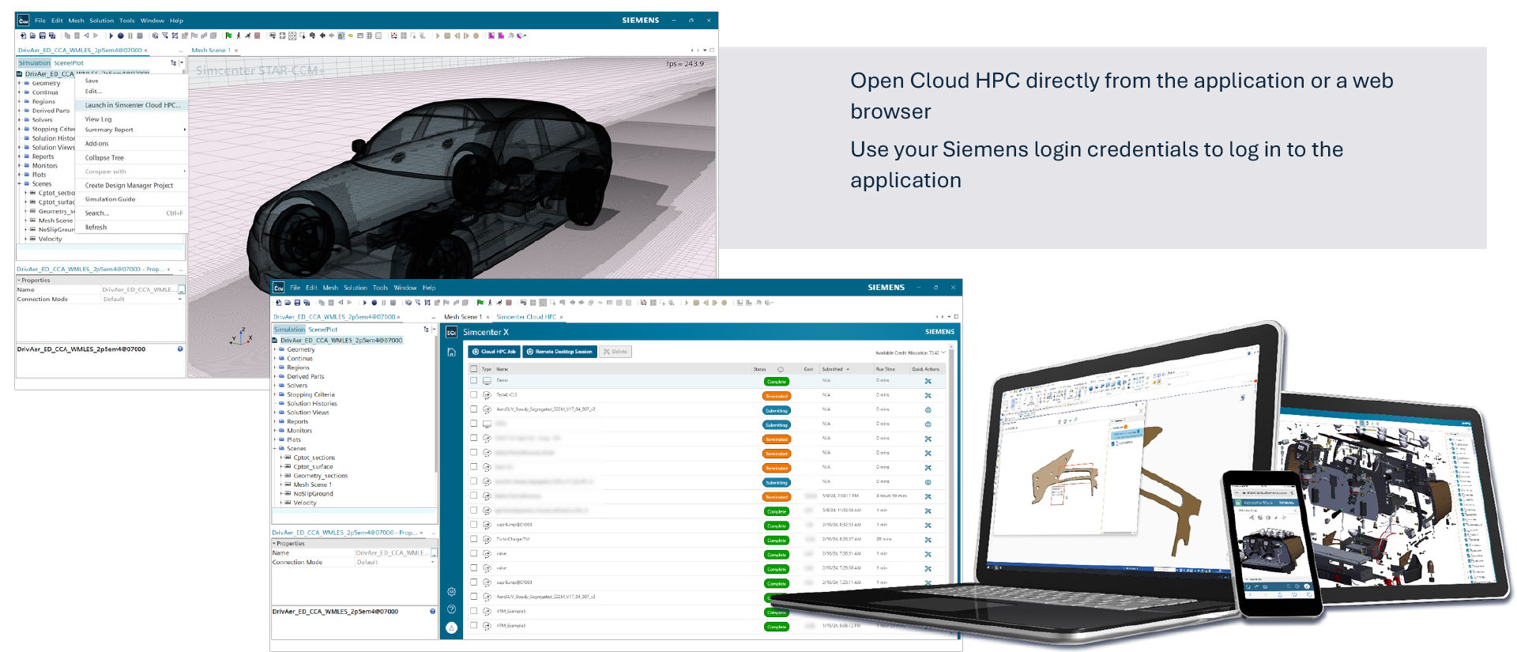Switch to the Simcenter Cloud HPC tab

[x=526, y=317]
